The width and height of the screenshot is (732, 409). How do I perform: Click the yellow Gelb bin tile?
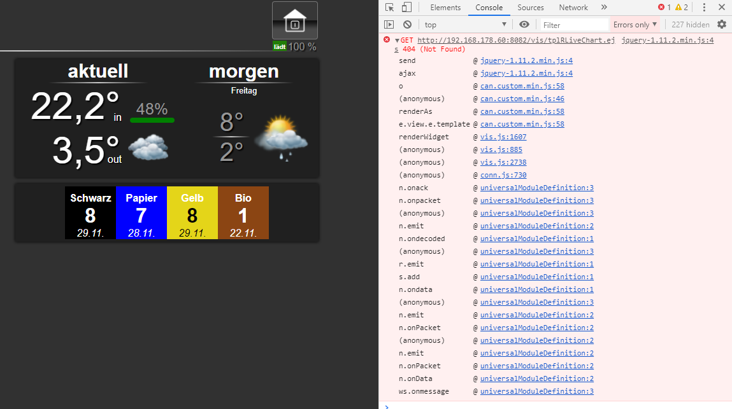pos(192,212)
